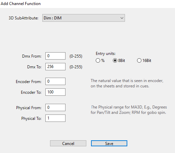Focus the Dmx From input field
Image resolution: width=175 pixels, height=153 pixels.
pos(55,56)
